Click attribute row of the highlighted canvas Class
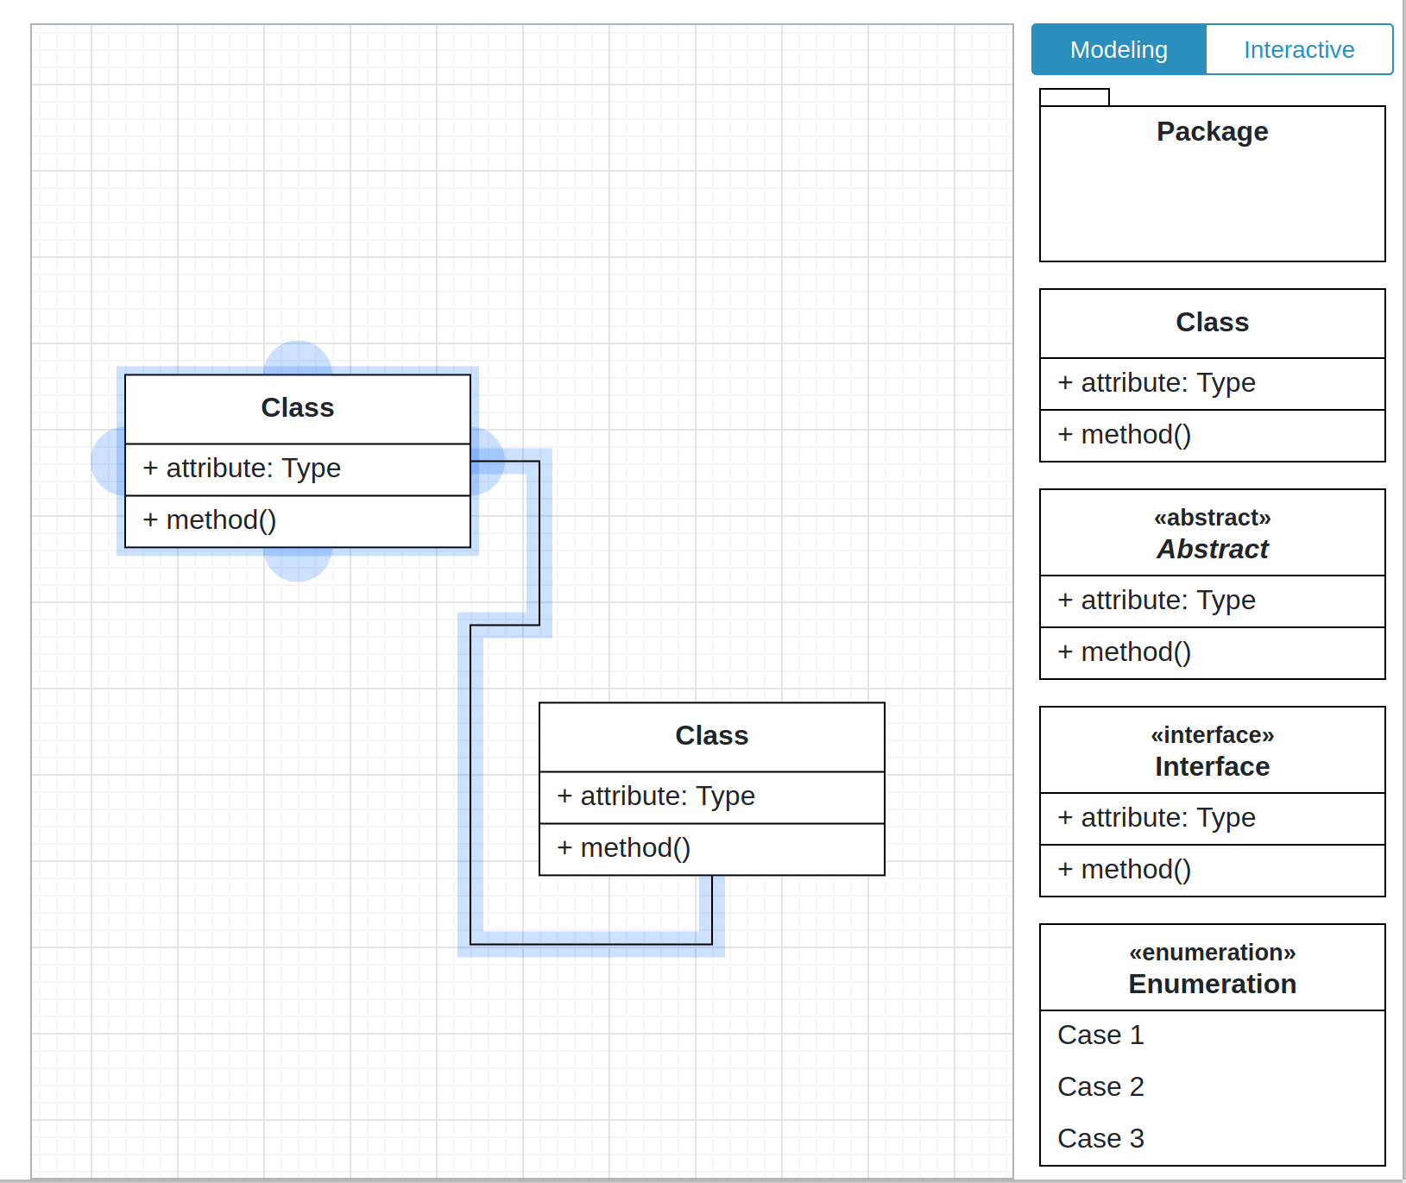Viewport: 1406px width, 1183px height. (x=298, y=469)
